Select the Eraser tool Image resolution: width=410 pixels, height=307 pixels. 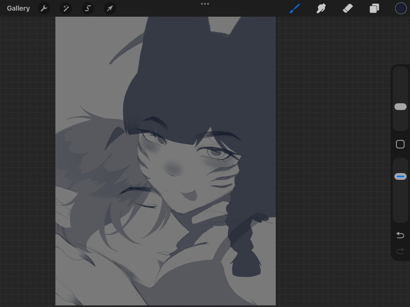click(x=347, y=8)
